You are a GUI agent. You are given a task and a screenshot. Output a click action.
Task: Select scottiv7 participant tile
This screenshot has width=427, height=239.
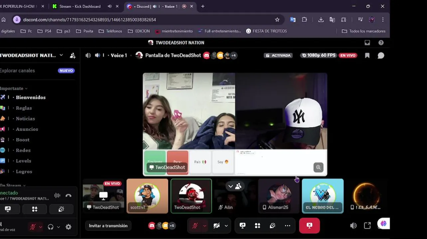point(147,196)
